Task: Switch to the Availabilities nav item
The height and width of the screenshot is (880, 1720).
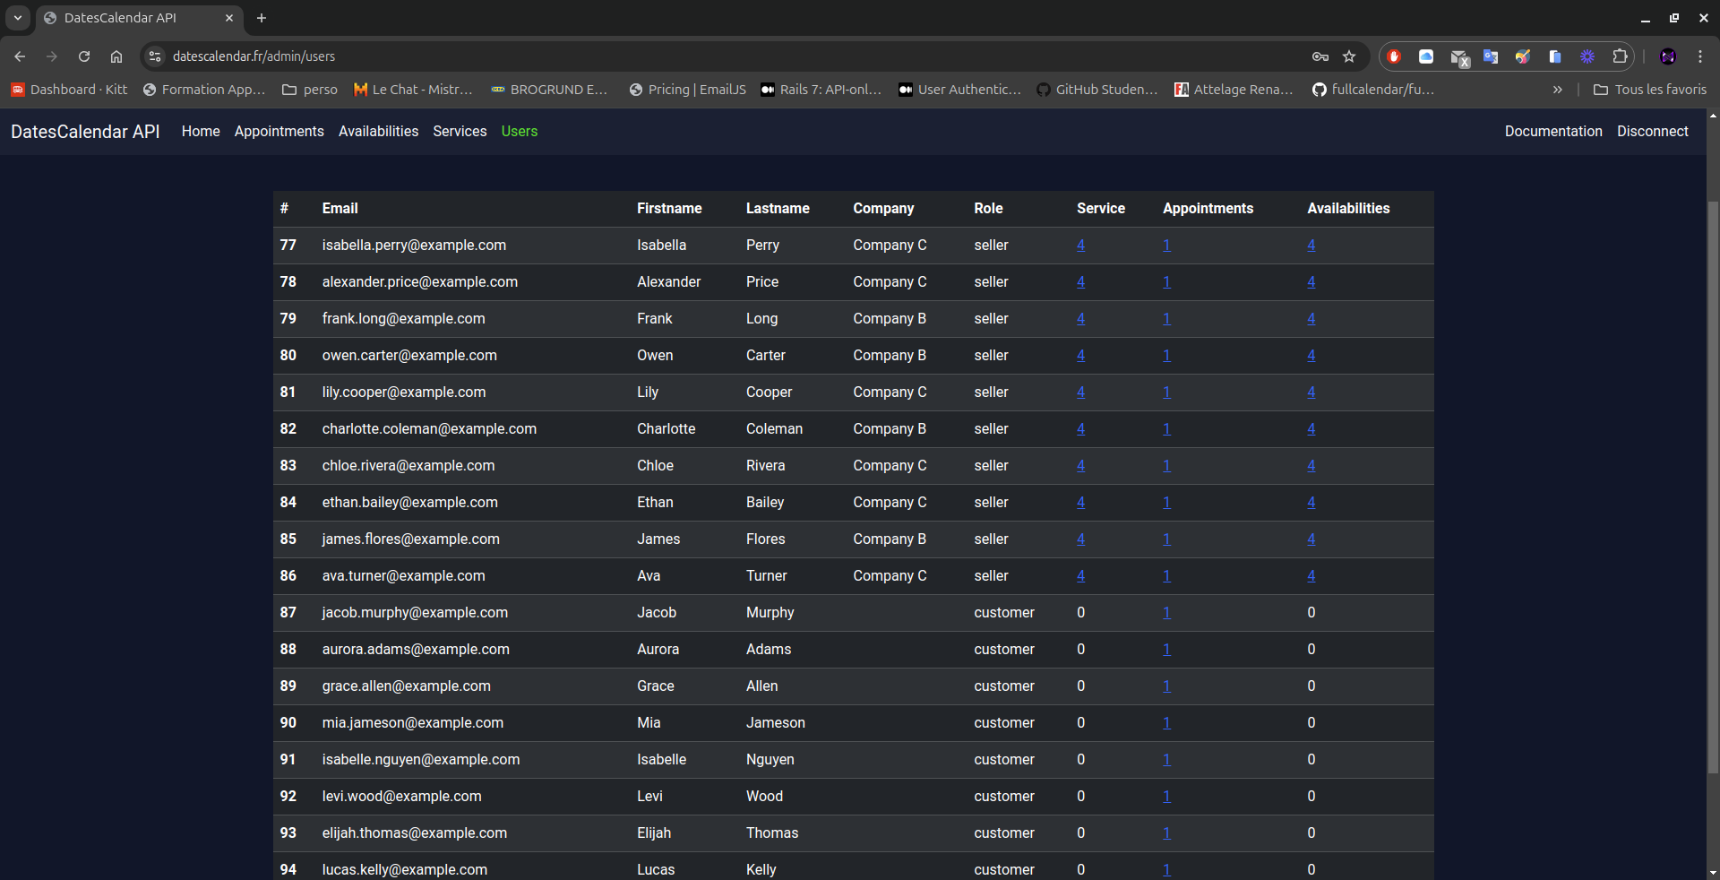Action: (x=378, y=132)
